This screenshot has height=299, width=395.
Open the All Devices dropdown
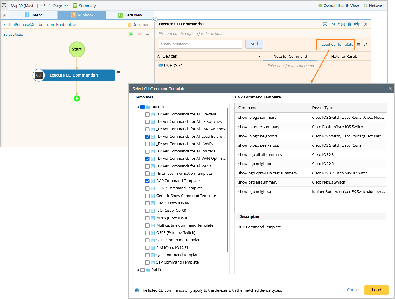[x=259, y=56]
